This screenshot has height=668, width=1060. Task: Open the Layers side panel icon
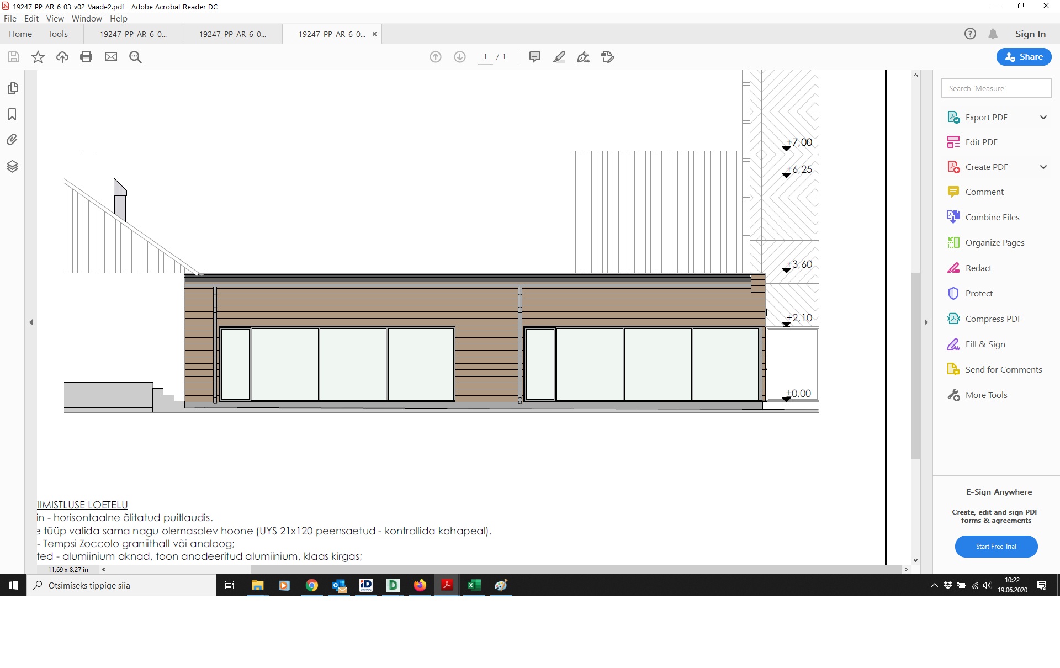click(12, 166)
